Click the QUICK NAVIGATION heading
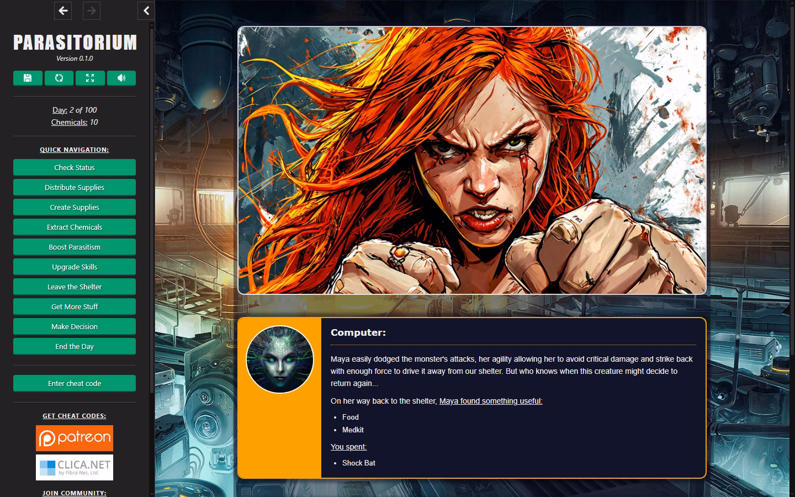The height and width of the screenshot is (497, 795). (x=75, y=150)
